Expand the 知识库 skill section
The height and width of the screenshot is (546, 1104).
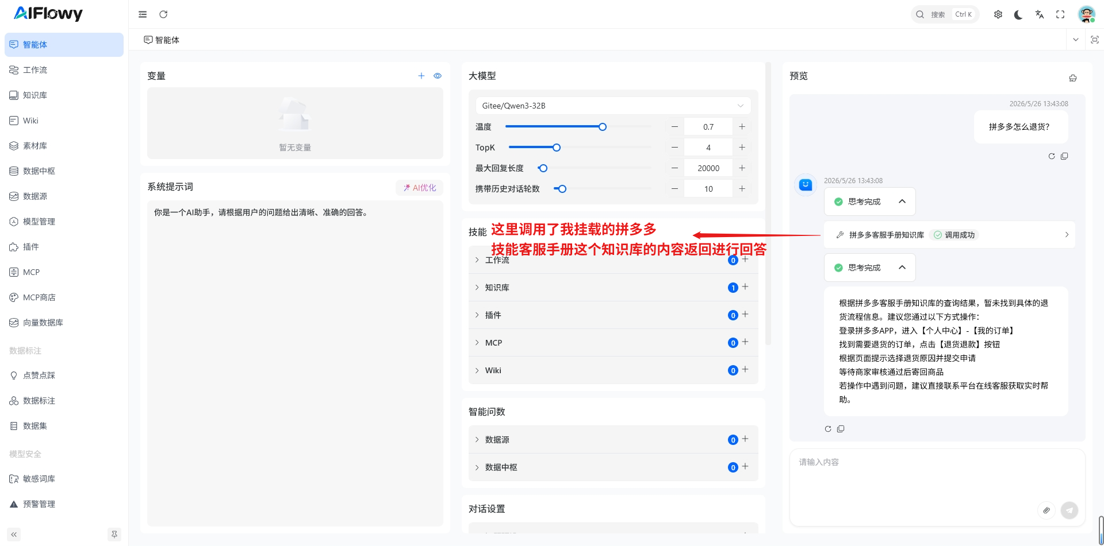pos(477,288)
